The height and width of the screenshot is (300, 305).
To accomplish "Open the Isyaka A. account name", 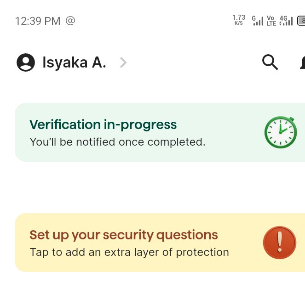I will tap(74, 62).
